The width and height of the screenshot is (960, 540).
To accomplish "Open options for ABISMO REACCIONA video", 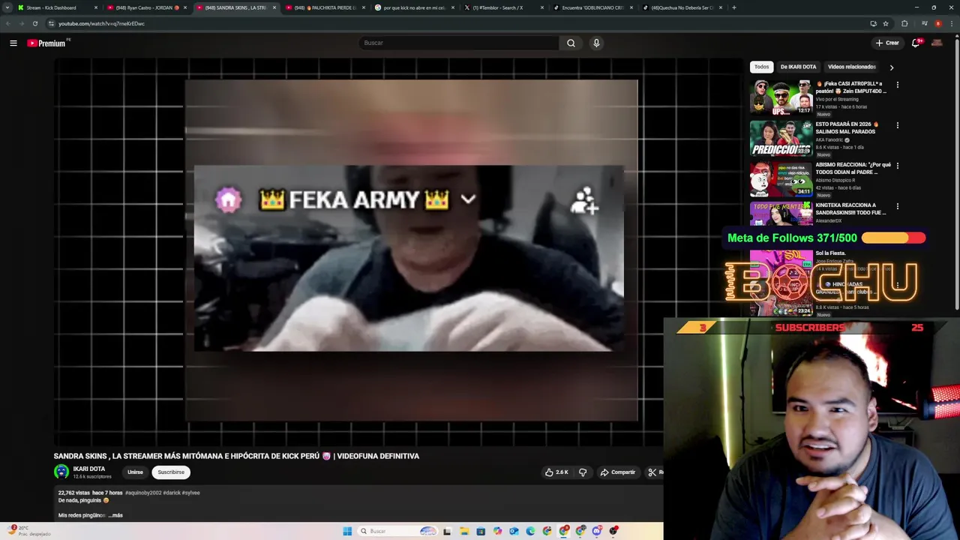I will point(897,166).
